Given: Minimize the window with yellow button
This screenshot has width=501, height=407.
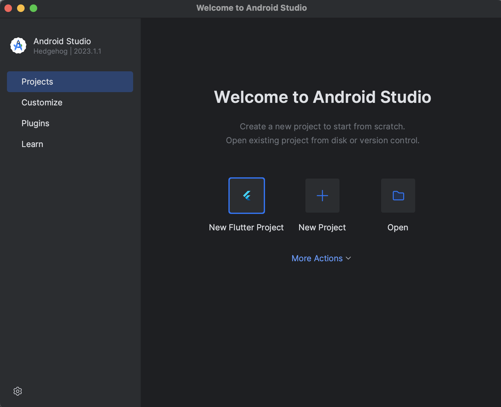Looking at the screenshot, I should 21,8.
